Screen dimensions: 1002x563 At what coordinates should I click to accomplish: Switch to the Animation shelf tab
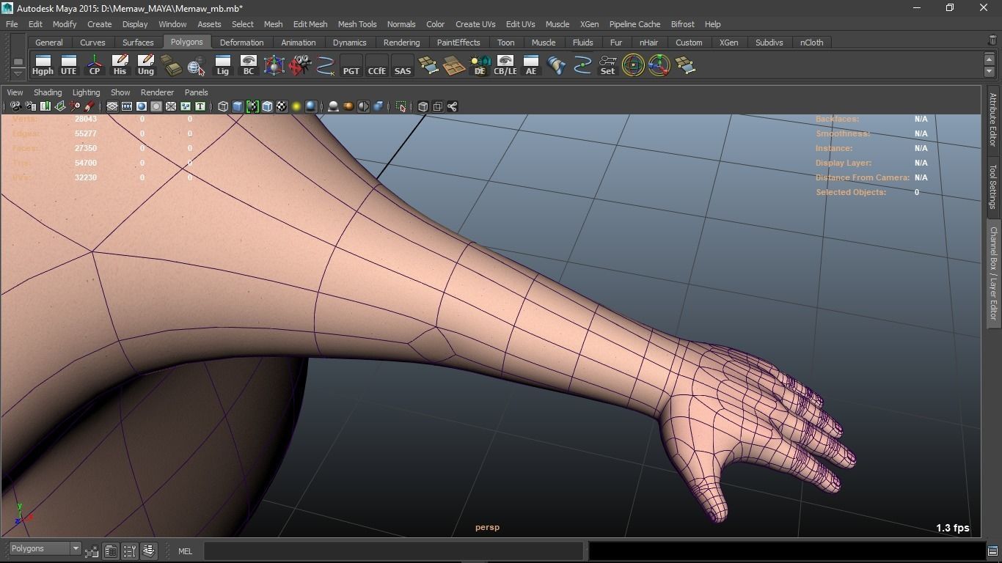[x=298, y=43]
